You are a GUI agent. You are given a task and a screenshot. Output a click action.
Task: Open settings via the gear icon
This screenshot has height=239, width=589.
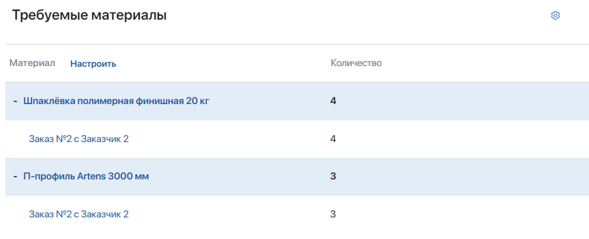[x=556, y=16]
